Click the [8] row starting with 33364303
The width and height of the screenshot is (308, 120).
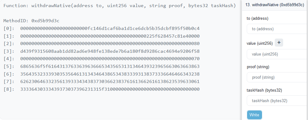click(102, 89)
